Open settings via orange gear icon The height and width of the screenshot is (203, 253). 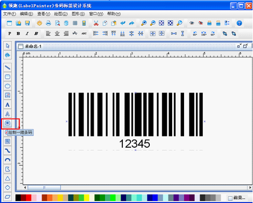pos(39,23)
